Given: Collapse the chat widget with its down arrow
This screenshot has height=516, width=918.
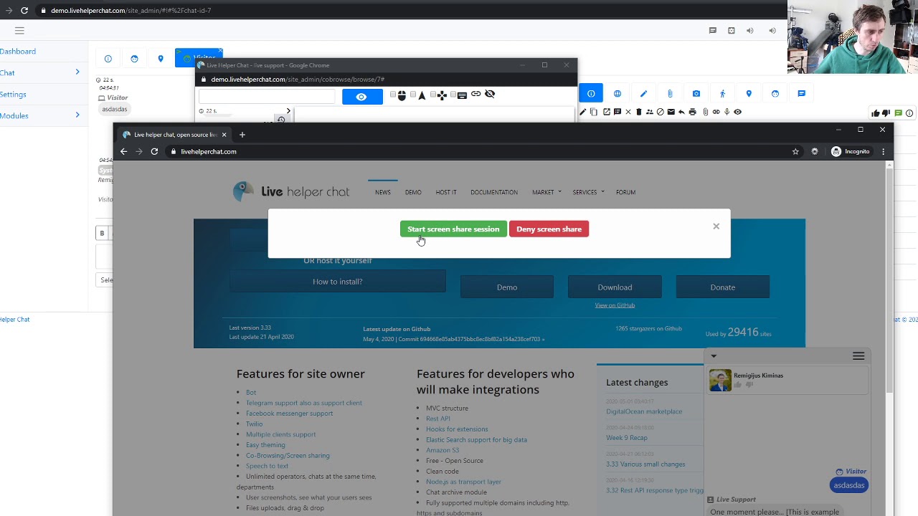Looking at the screenshot, I should 714,356.
